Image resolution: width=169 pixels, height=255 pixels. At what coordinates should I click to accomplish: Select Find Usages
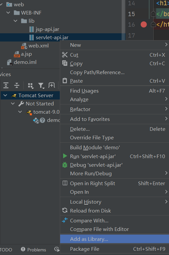[x=114, y=91]
